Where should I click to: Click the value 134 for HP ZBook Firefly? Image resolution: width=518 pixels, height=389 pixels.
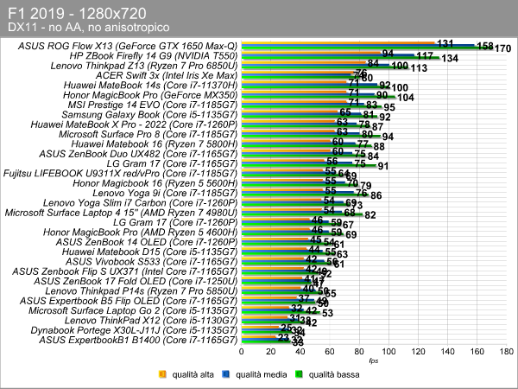(x=450, y=58)
